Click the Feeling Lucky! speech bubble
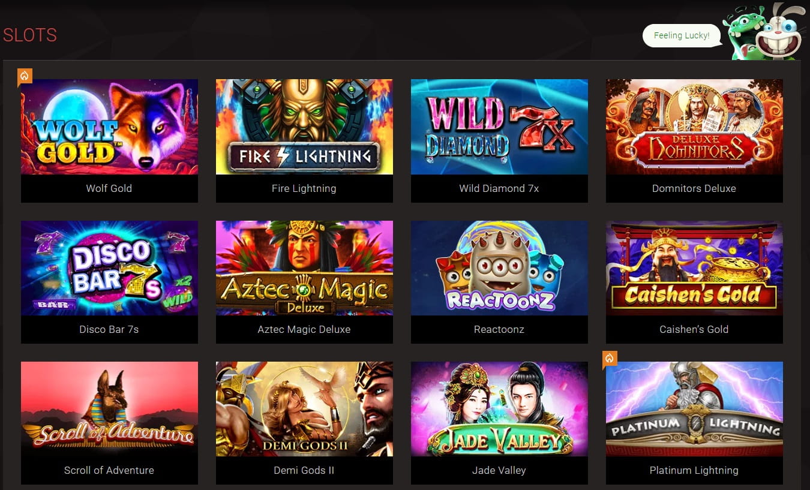810x490 pixels. (682, 35)
